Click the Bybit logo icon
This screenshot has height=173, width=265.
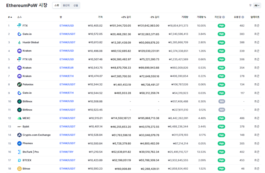[x=19, y=127]
